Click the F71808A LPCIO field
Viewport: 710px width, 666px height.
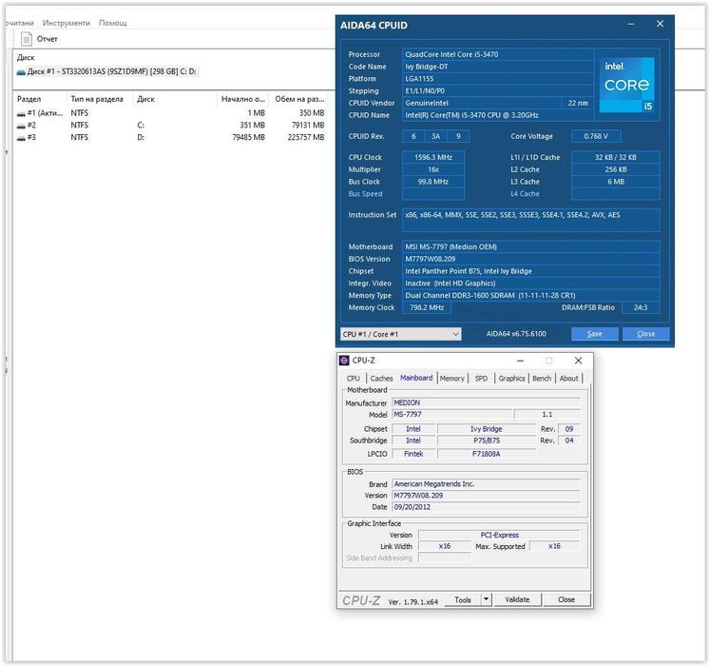pos(487,454)
